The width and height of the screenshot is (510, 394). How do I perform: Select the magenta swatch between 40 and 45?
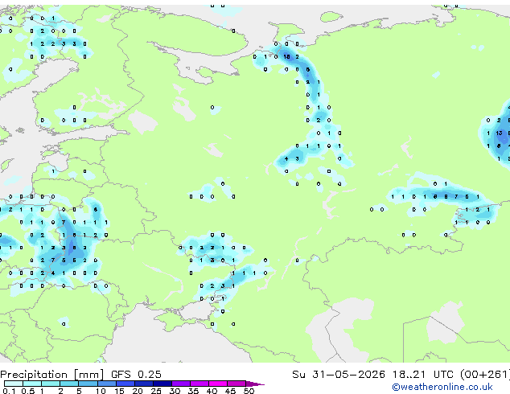click(218, 384)
